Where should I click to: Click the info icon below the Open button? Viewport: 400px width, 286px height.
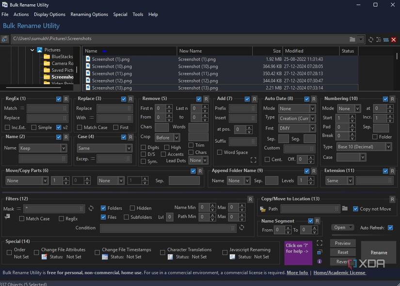320,261
